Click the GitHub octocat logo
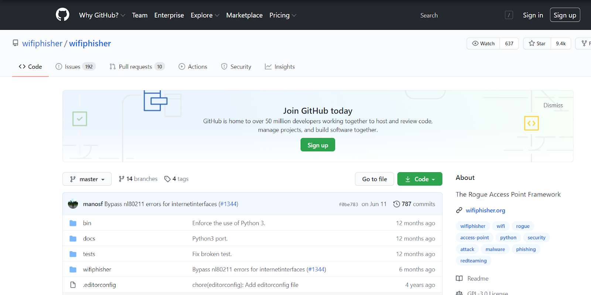 point(62,15)
